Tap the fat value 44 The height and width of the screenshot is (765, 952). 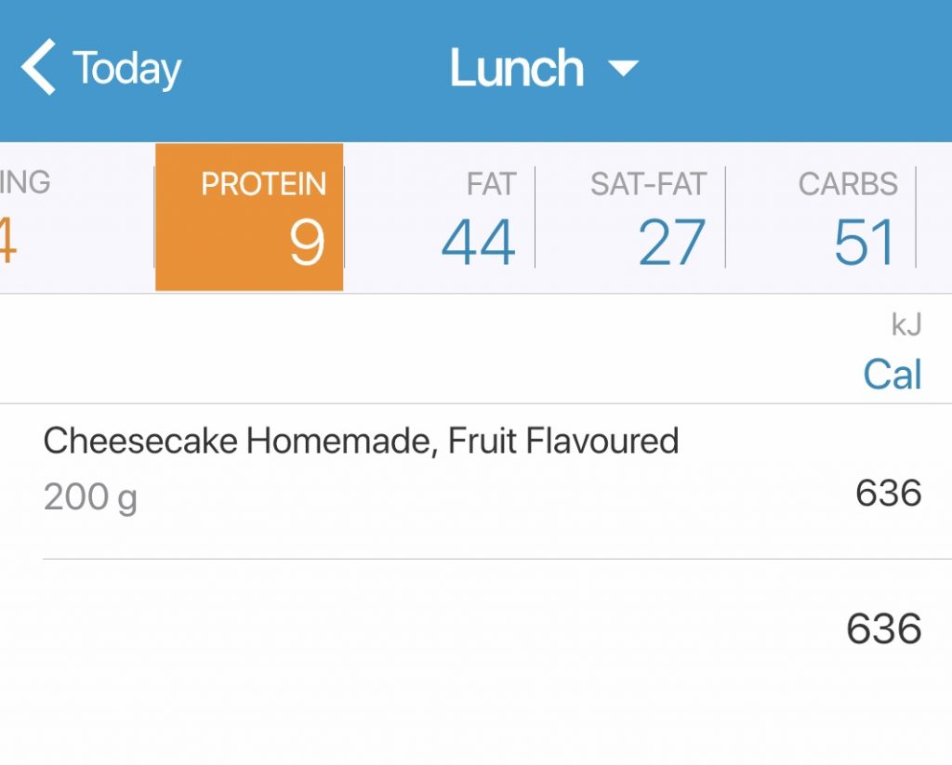coord(477,241)
